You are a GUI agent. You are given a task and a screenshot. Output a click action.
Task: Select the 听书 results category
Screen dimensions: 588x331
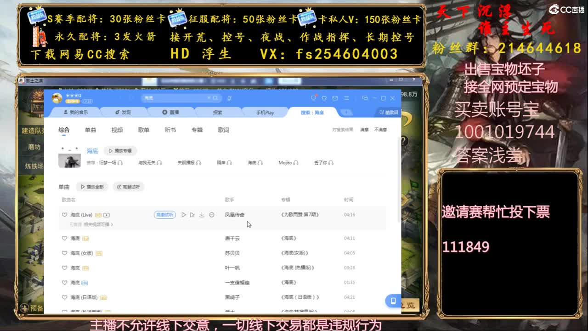(170, 130)
